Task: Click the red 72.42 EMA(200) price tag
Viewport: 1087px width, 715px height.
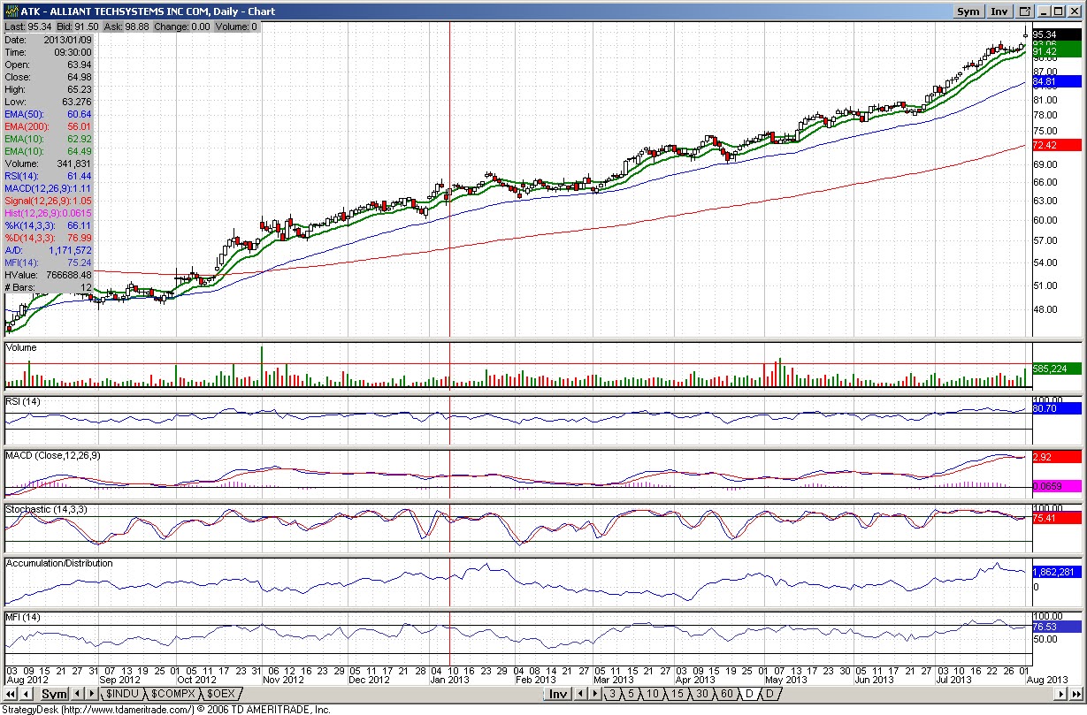Action: [1057, 144]
